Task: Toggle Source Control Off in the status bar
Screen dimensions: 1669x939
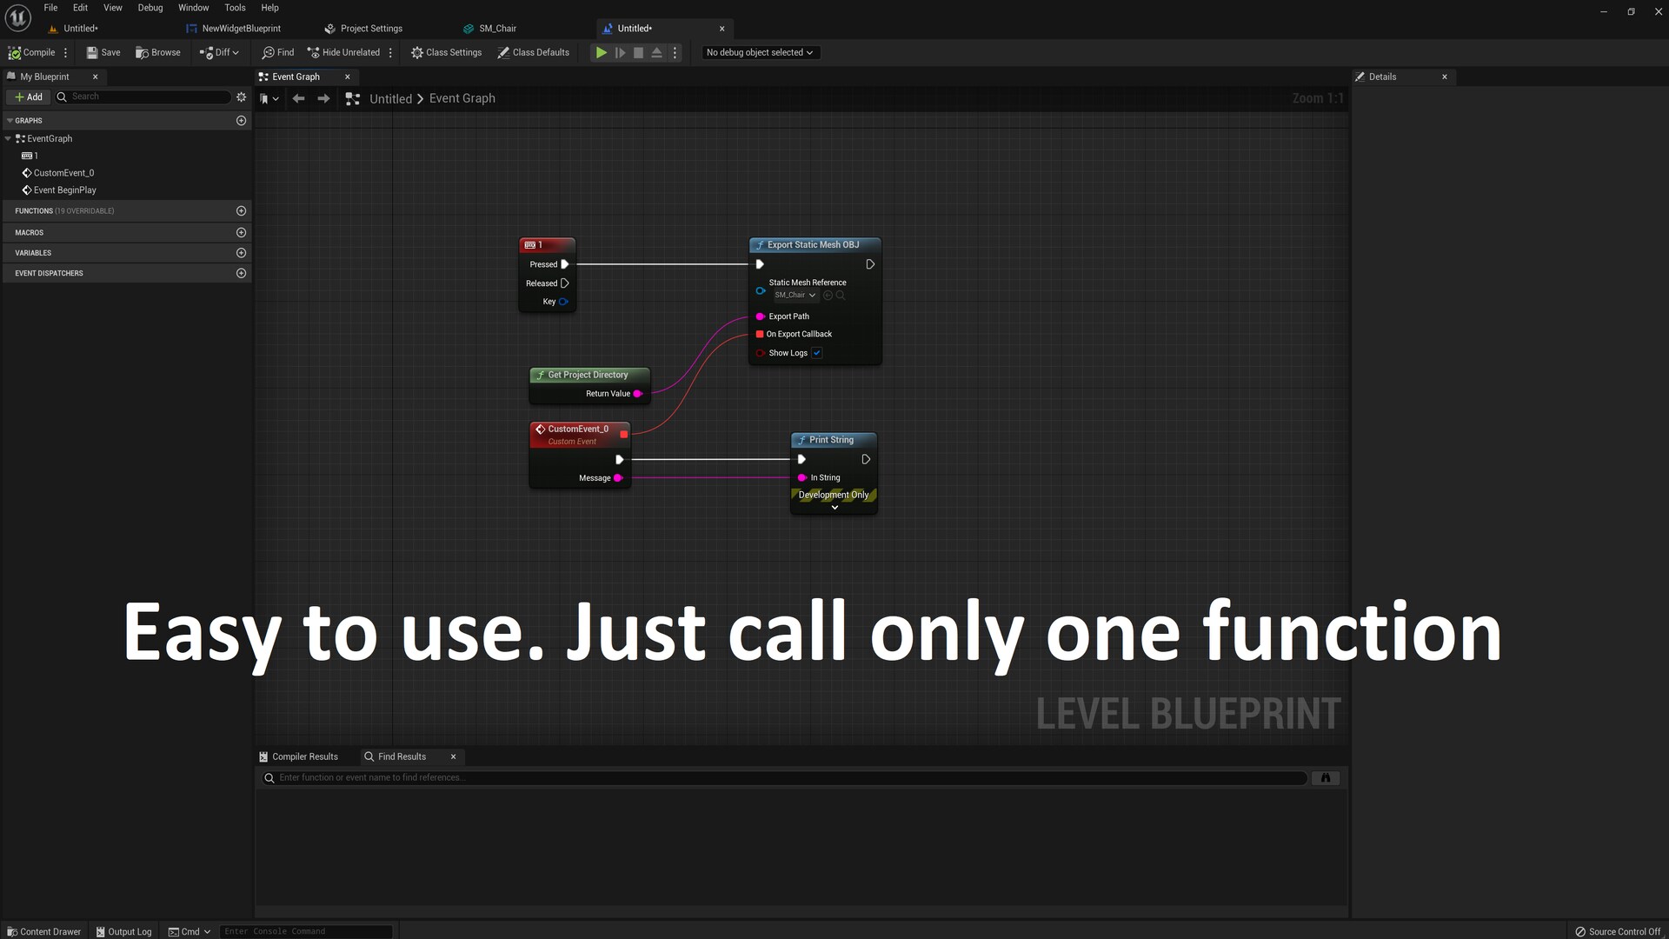Action: coord(1617,931)
